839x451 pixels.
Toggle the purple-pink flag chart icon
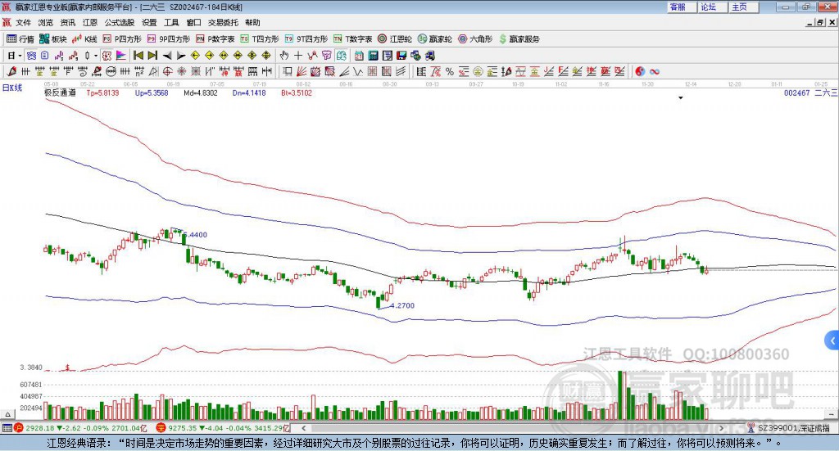(121, 56)
